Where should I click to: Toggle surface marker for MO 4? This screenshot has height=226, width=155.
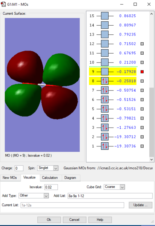[x=142, y=118]
